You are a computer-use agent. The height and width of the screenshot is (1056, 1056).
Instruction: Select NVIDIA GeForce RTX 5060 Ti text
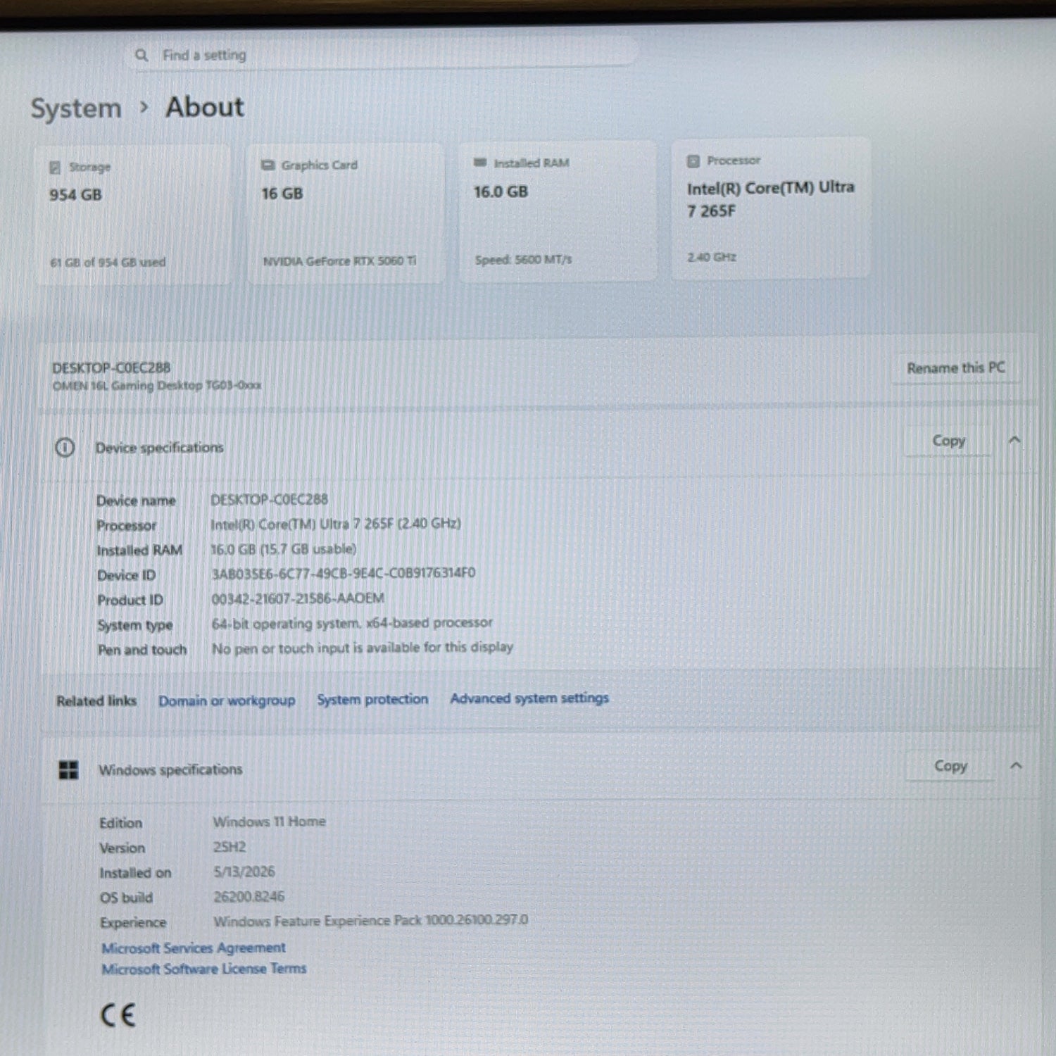[x=339, y=261]
